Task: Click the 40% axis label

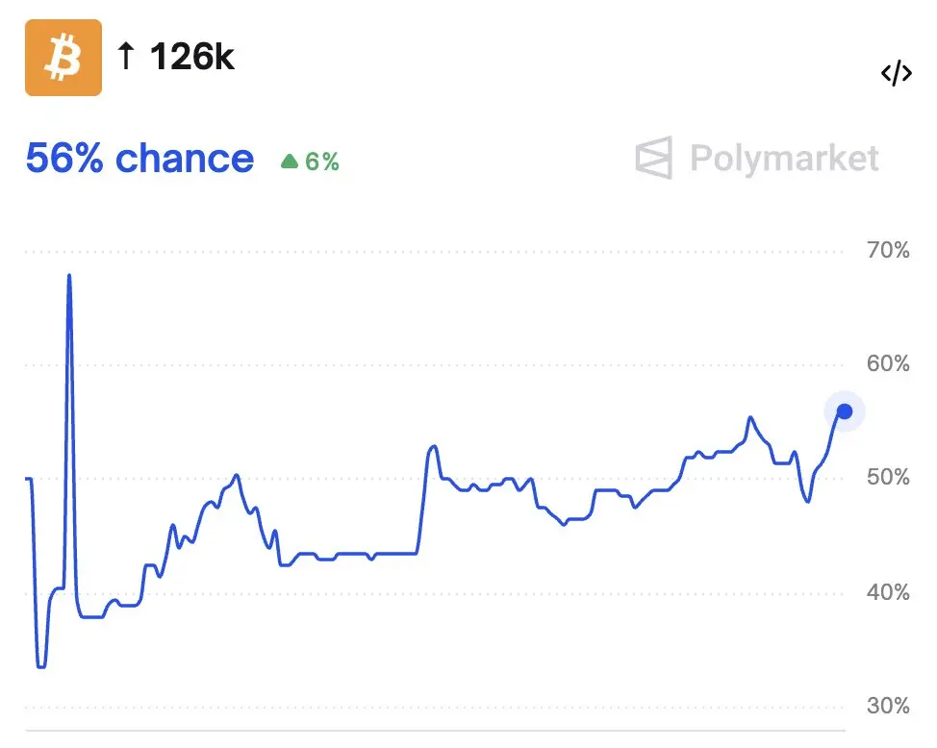Action: (888, 592)
